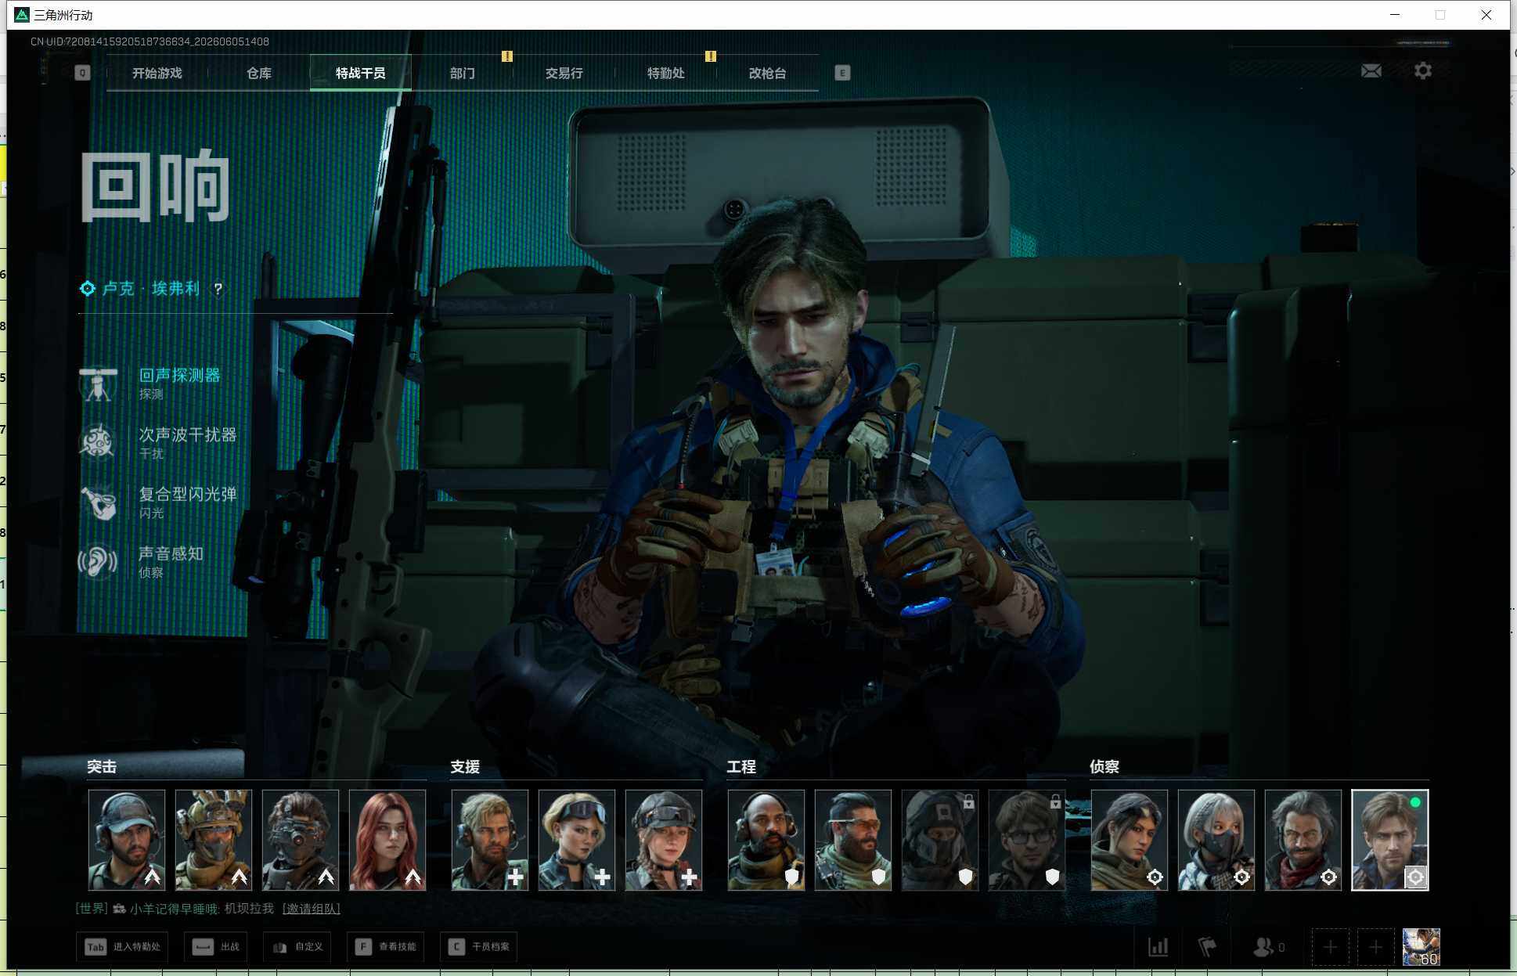Viewport: 1517px width, 976px height.
Task: Select the 回声探测器 skill icon
Action: pyautogui.click(x=99, y=384)
